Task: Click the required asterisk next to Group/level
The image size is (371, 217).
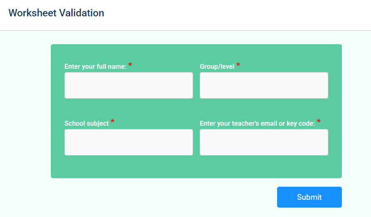Action: [x=238, y=65]
